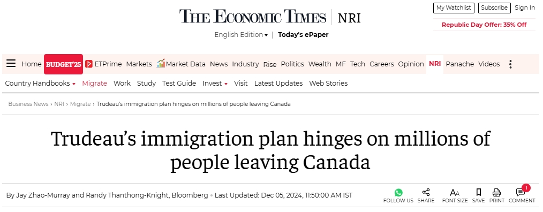Open the Politics menu item
This screenshot has height=212, width=543.
pyautogui.click(x=292, y=64)
